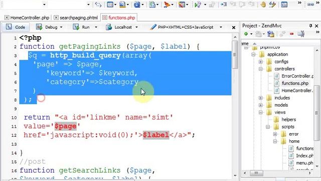Close the Project - ZendMvc panel
The height and width of the screenshot is (181, 321).
click(x=316, y=26)
